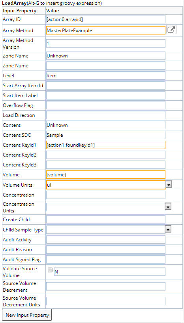Viewport: 184px width, 323px height.
Task: Click the Array Method Version field
Action: (x=106, y=44)
